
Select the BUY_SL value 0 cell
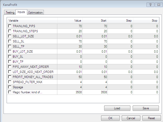tap(70, 56)
